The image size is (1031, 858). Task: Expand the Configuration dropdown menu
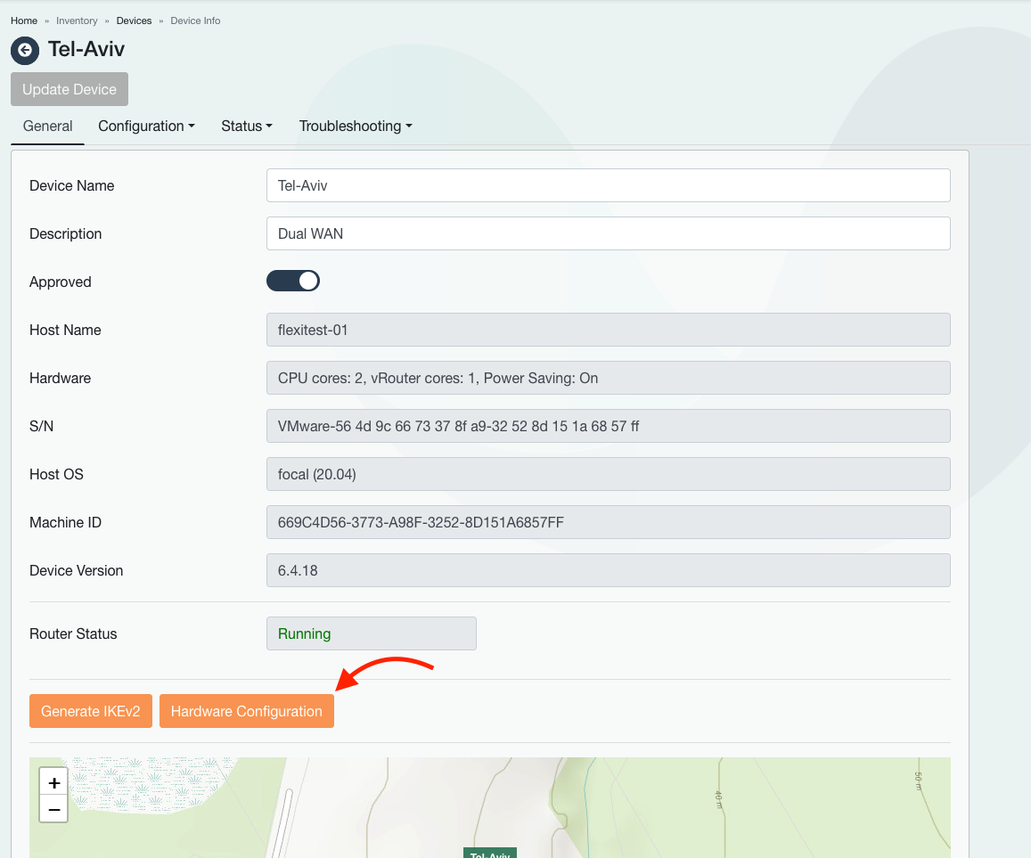tap(146, 126)
